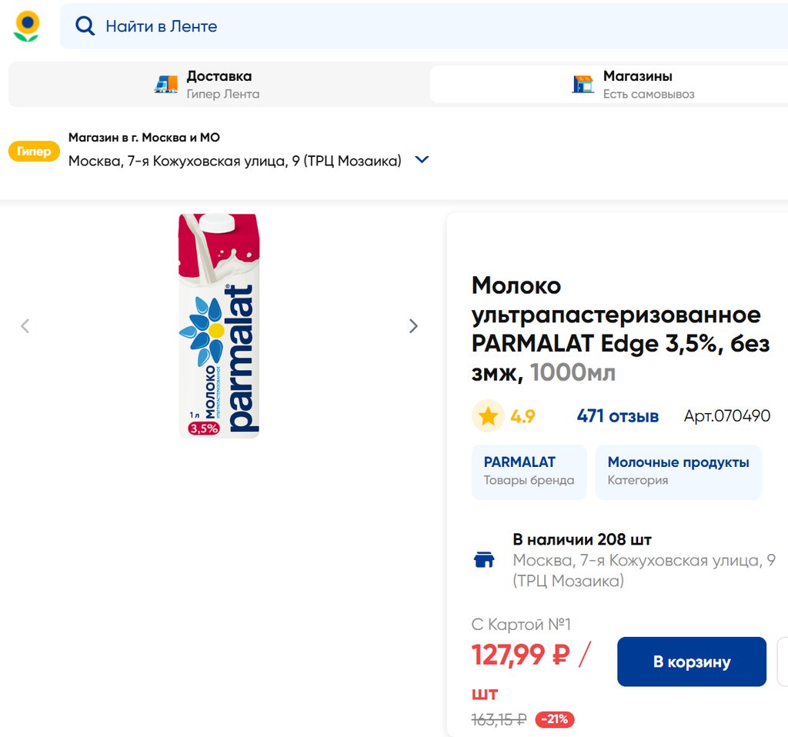This screenshot has width=788, height=737.
Task: Switch to the Магазины tab
Action: pos(637,85)
